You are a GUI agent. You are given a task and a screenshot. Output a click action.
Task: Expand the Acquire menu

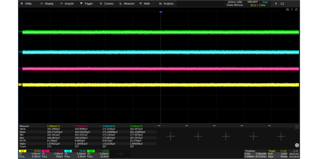[67, 3]
